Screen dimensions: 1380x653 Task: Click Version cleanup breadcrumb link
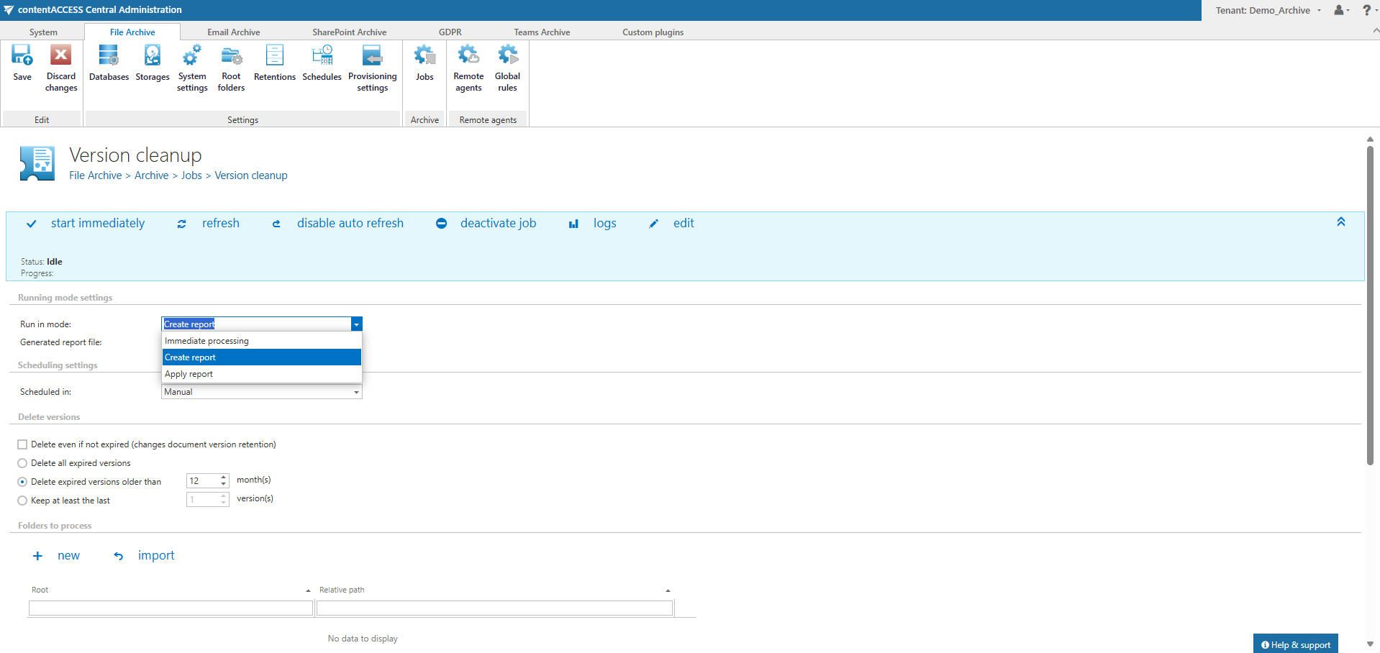click(x=251, y=175)
